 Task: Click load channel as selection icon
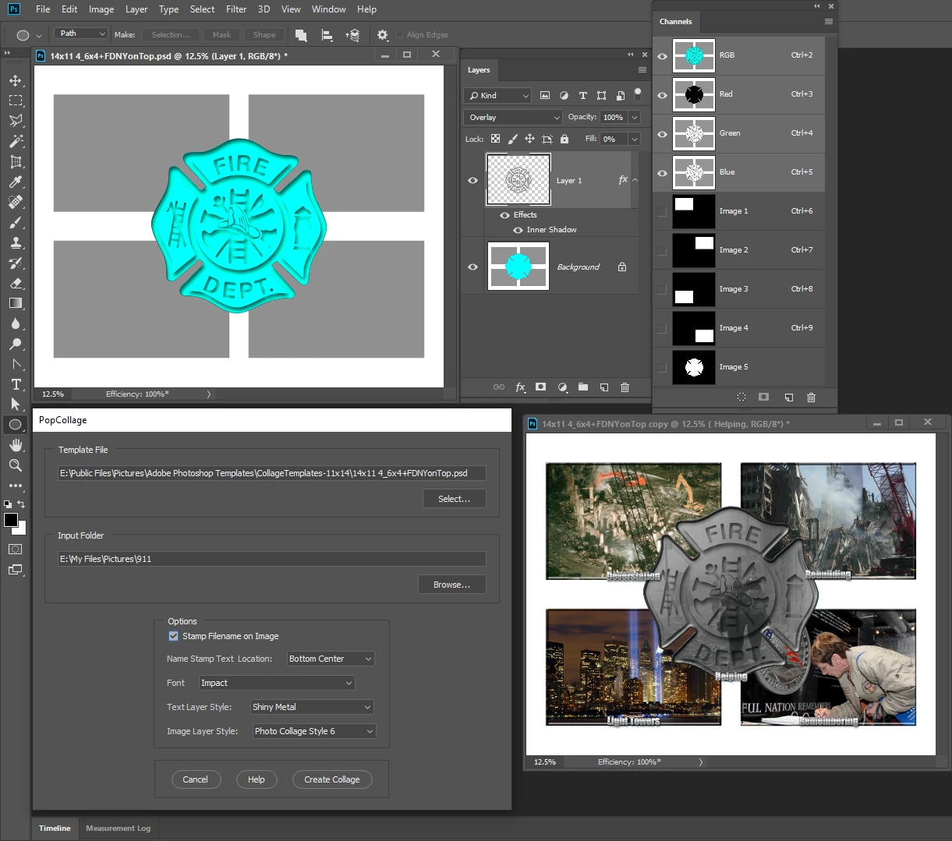click(x=741, y=398)
